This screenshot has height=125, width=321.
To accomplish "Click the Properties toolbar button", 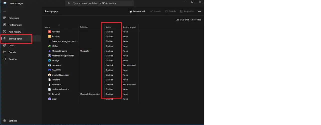I will click(x=187, y=11).
